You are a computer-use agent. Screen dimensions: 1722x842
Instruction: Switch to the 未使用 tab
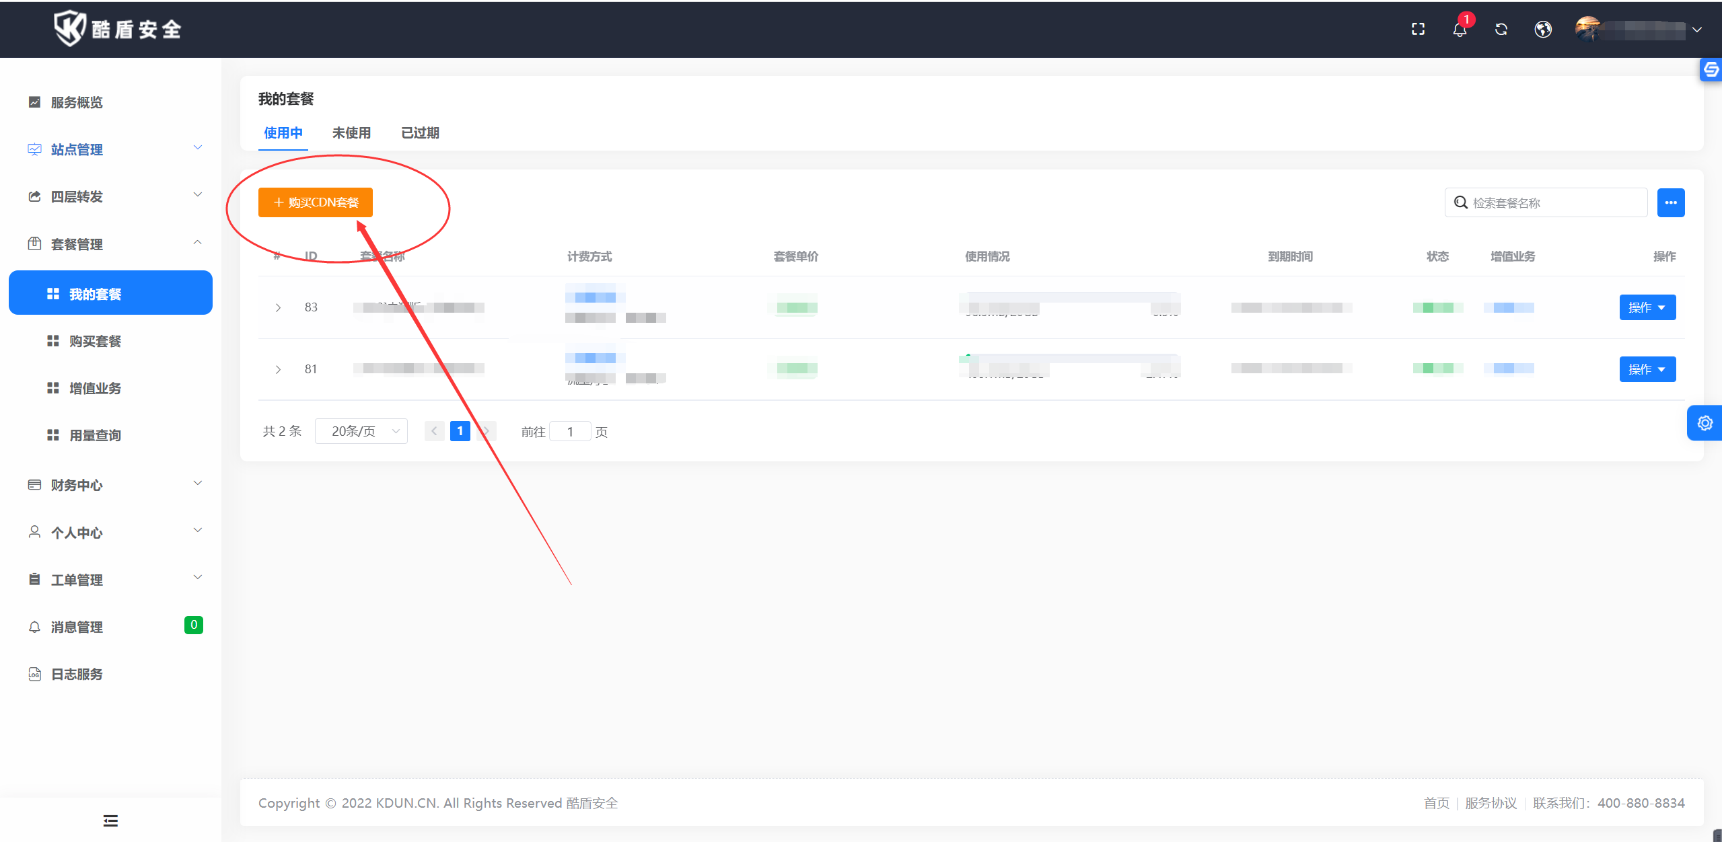(x=351, y=133)
